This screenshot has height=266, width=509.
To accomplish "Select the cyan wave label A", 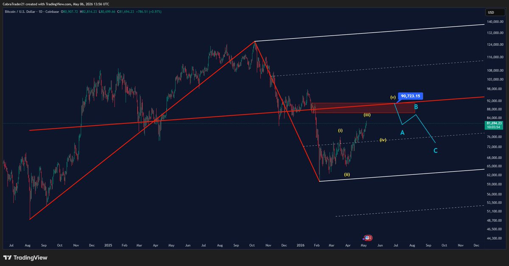I will pyautogui.click(x=403, y=132).
